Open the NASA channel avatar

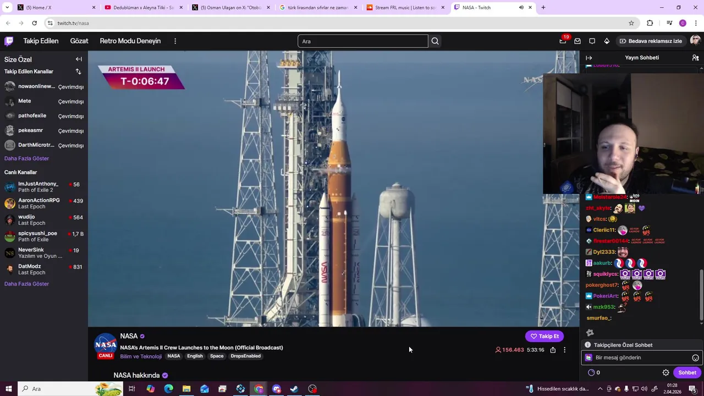106,345
